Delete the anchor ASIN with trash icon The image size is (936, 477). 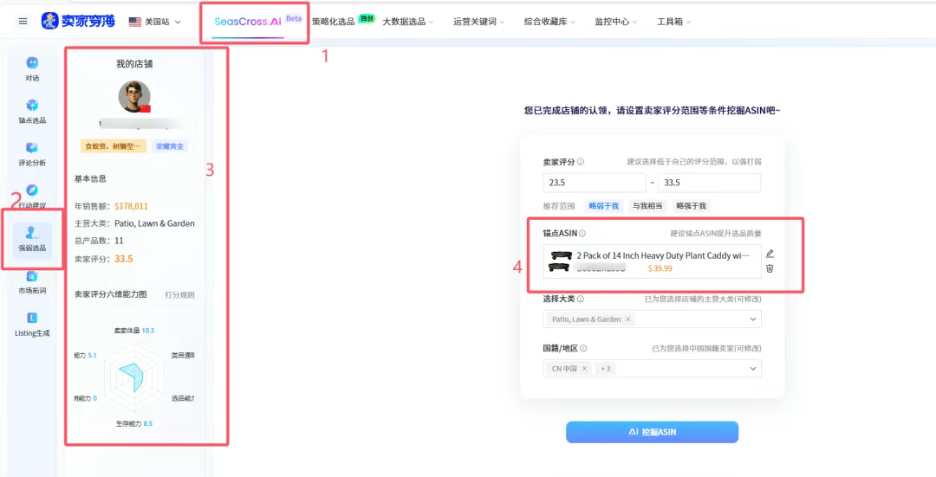[770, 268]
